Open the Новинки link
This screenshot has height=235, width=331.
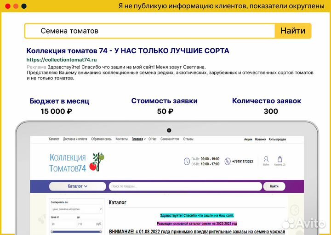260,140
